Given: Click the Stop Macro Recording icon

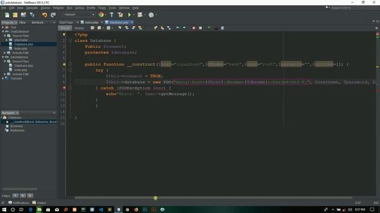Looking at the screenshot, I should tap(201, 28).
